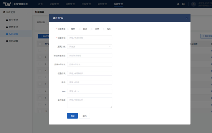Click the 确定 button
212x133 pixels.
coord(72,116)
